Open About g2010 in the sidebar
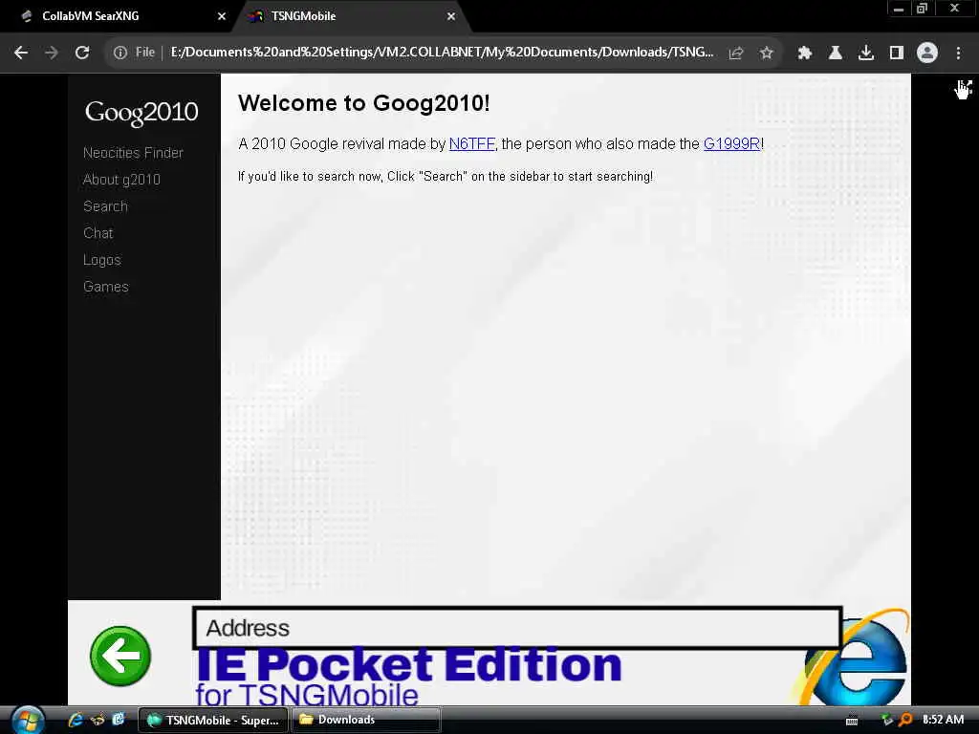979x734 pixels. [121, 180]
